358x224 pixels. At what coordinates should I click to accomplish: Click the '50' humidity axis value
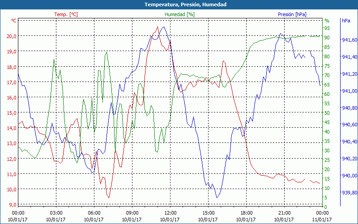327,113
